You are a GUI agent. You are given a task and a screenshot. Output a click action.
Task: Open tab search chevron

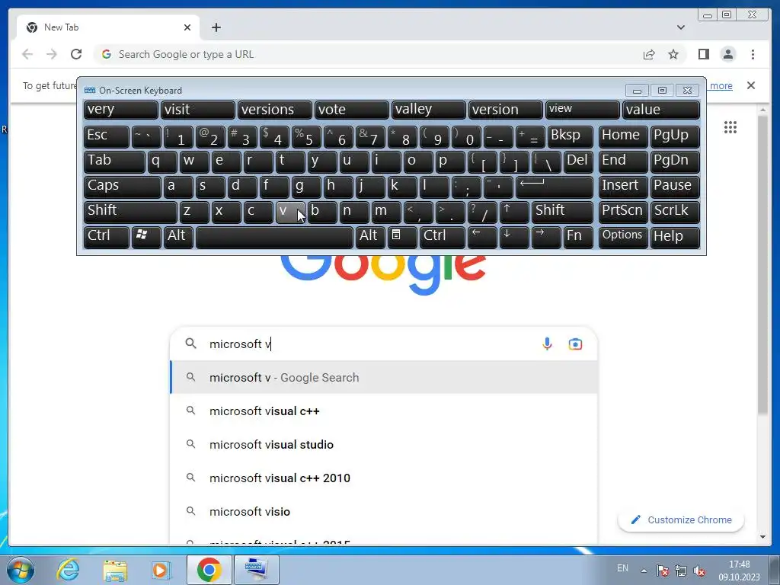point(680,27)
